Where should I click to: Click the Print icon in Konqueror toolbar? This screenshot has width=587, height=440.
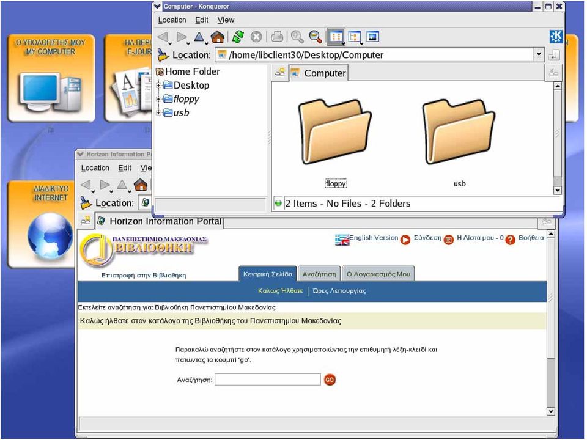278,36
